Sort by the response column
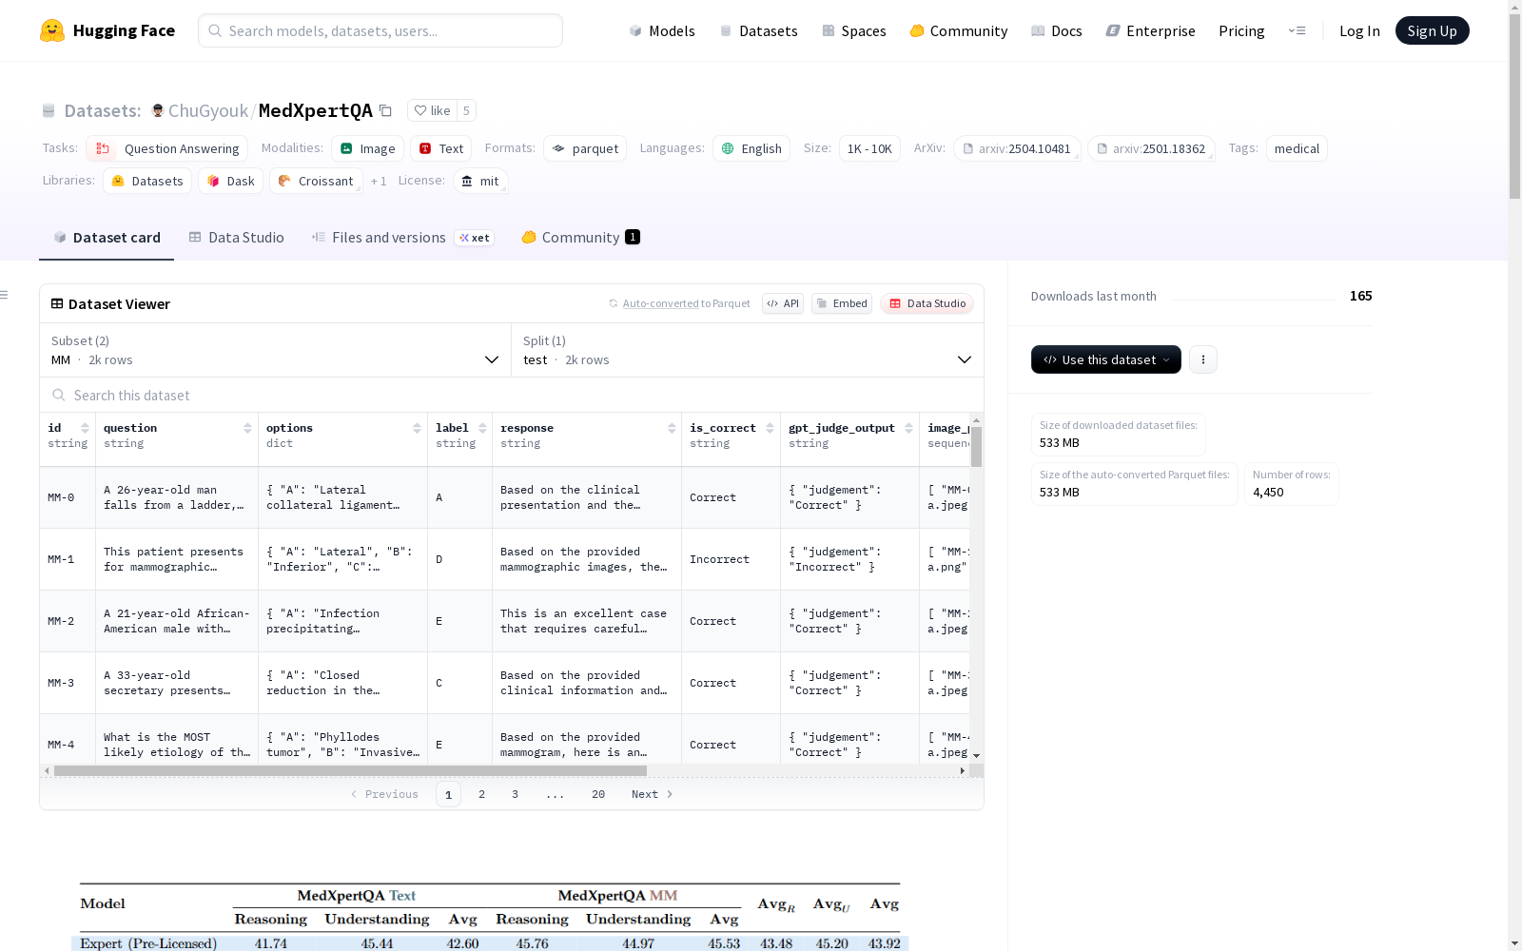Image resolution: width=1522 pixels, height=951 pixels. pyautogui.click(x=672, y=428)
